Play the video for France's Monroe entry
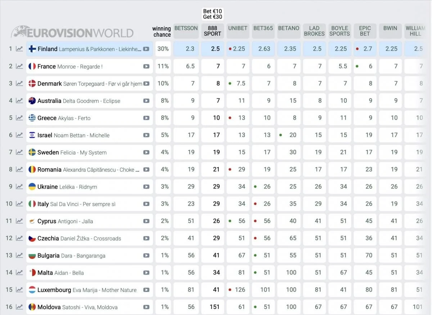This screenshot has width=432, height=315. (146, 66)
